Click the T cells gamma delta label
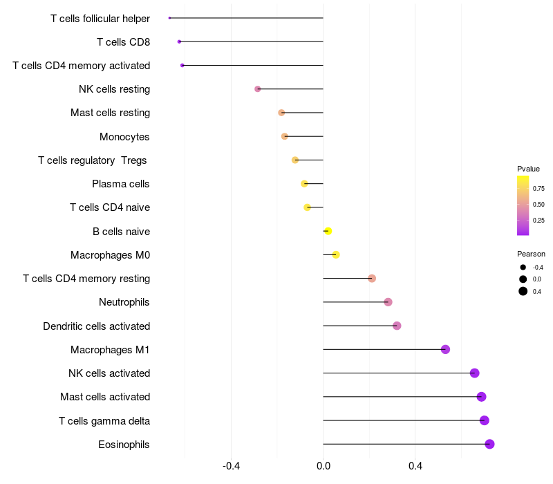The image size is (553, 484). (104, 421)
